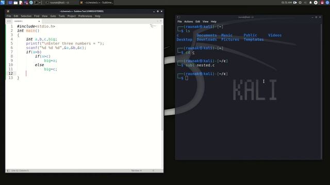Open the File menu in the terminal
330x185 pixels.
pyautogui.click(x=179, y=22)
